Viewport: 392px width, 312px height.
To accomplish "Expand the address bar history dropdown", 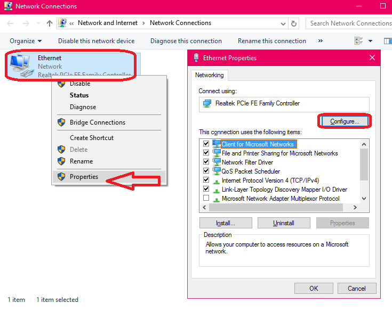I will point(283,24).
